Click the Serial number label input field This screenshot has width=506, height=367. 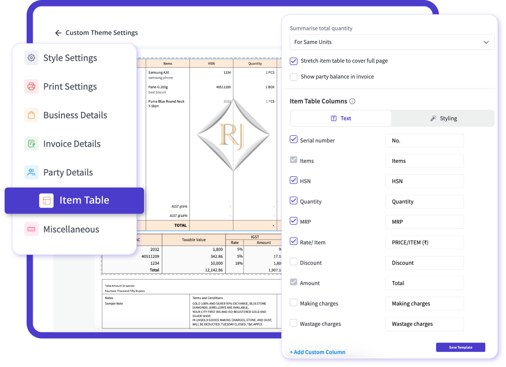click(424, 140)
